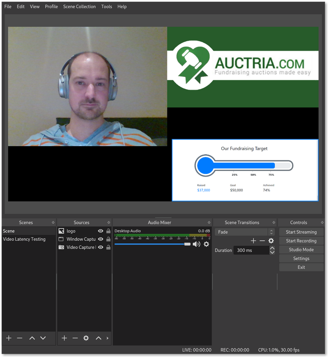Click Start Recording button
The height and width of the screenshot is (357, 328).
(x=301, y=241)
